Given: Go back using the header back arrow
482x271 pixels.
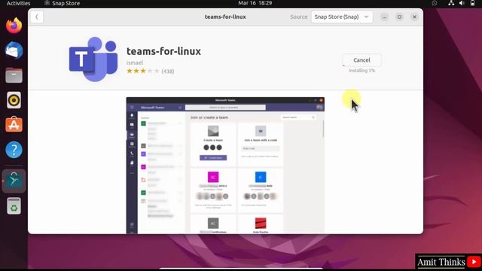Looking at the screenshot, I should [x=37, y=17].
